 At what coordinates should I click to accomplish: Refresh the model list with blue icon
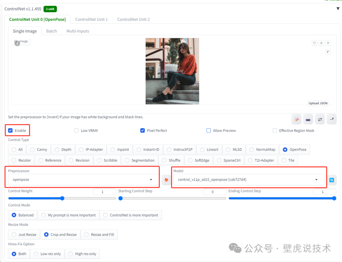[332, 180]
